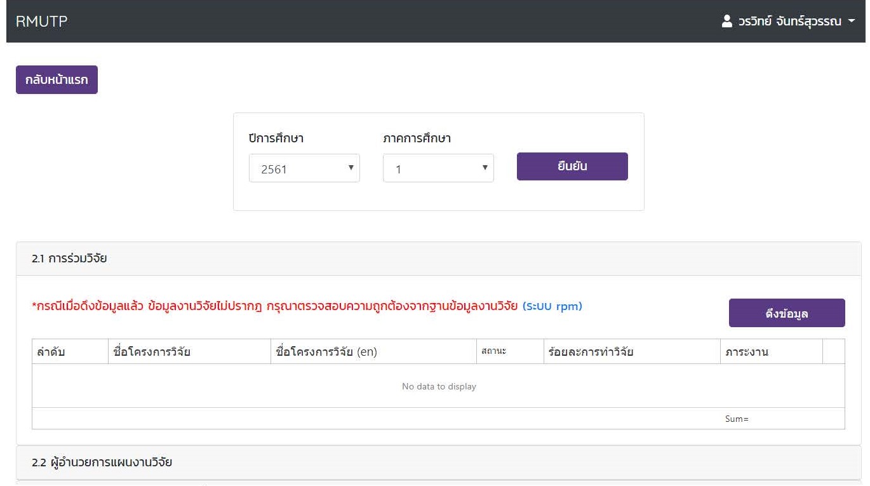Select the ชื่อโครงการวิจัย (en) column header
This screenshot has width=870, height=486.
pyautogui.click(x=327, y=352)
